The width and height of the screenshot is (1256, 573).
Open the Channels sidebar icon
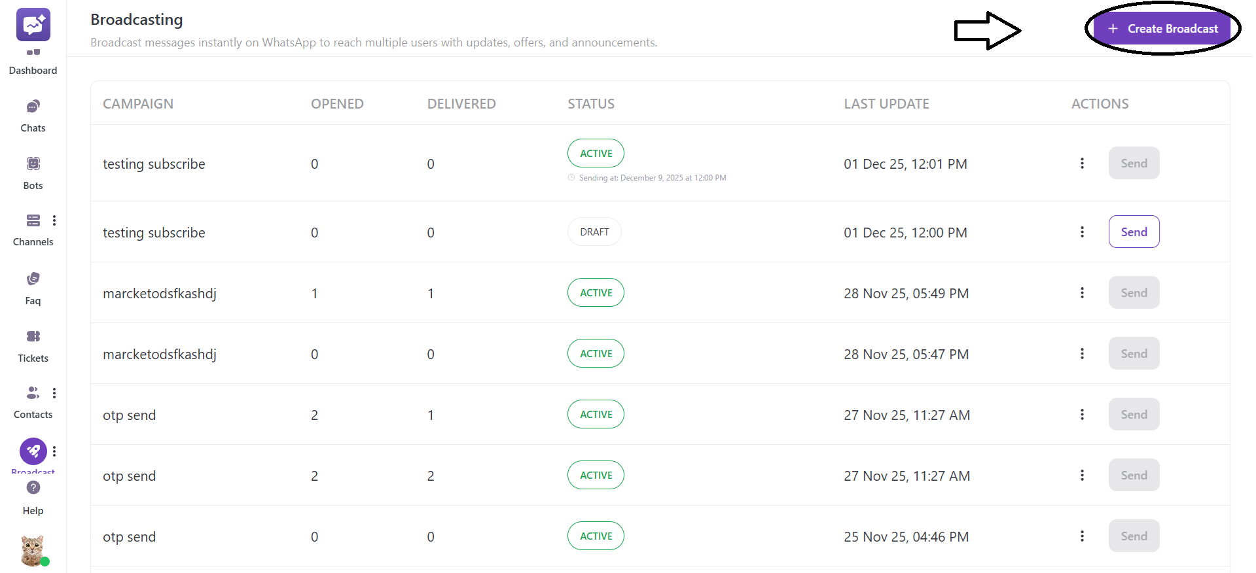tap(33, 220)
